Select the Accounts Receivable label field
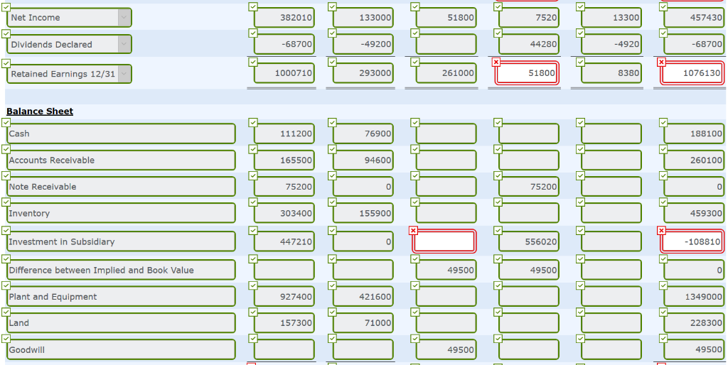The width and height of the screenshot is (728, 365). coord(121,160)
